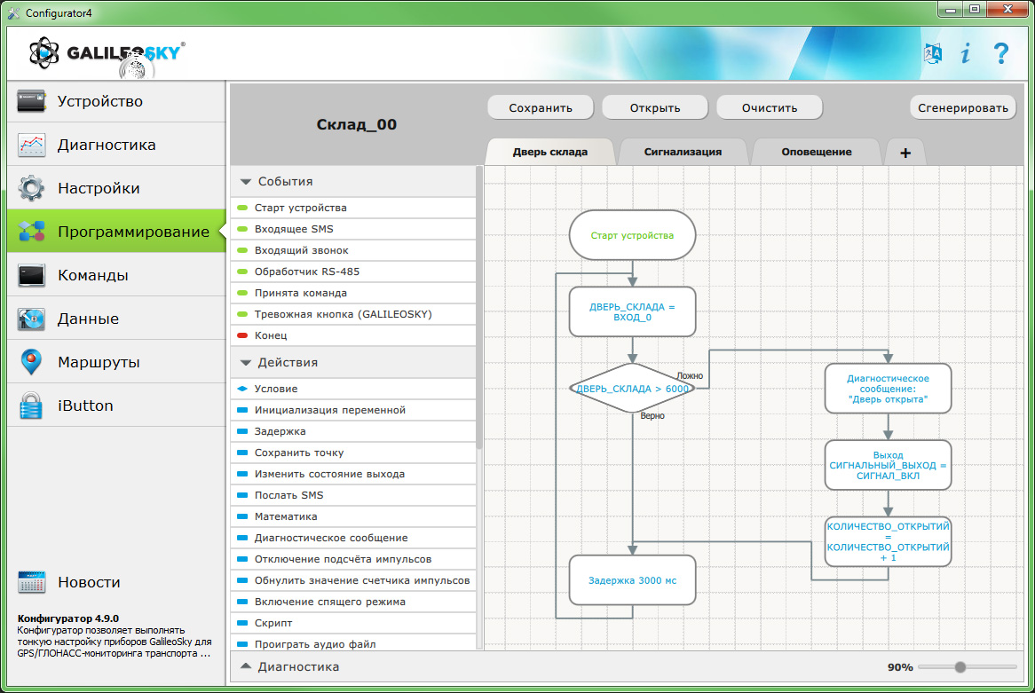Select the Проиграть аудио файл action

[x=353, y=643]
